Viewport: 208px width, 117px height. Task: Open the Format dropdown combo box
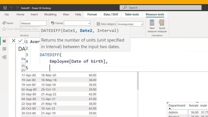77,23
